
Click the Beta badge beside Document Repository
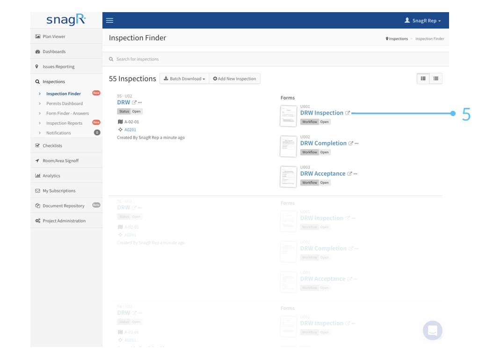pos(96,205)
